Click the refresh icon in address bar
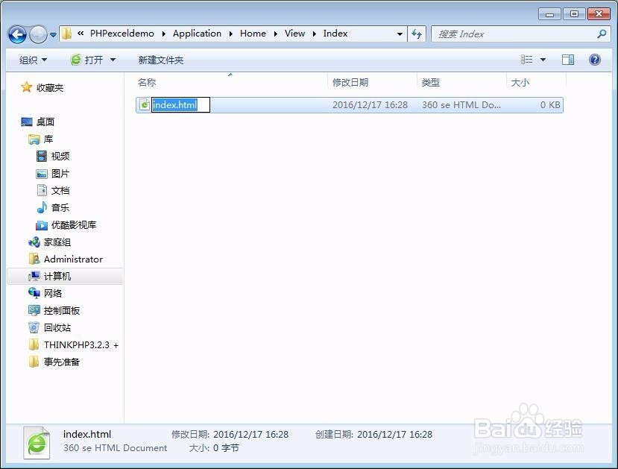 [x=417, y=34]
